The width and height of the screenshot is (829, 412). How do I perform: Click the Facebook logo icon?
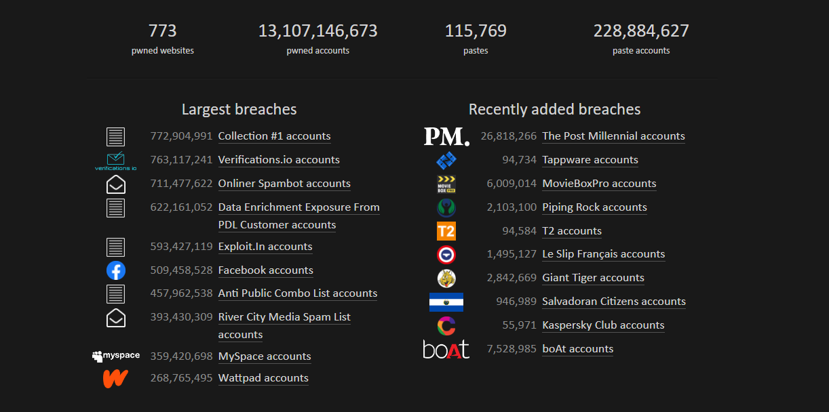116,270
